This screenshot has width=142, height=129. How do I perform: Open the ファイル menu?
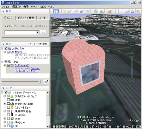coord(6,7)
